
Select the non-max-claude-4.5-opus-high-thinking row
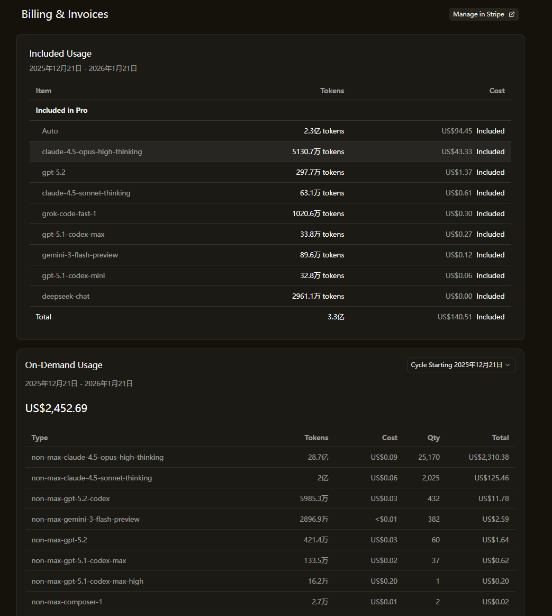pos(97,457)
